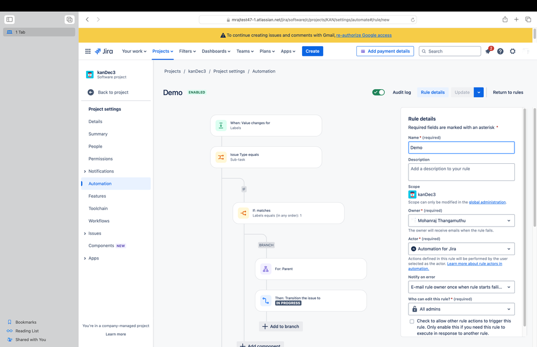Open the notifications bell icon
Viewport: 537px width, 347px height.
click(489, 51)
